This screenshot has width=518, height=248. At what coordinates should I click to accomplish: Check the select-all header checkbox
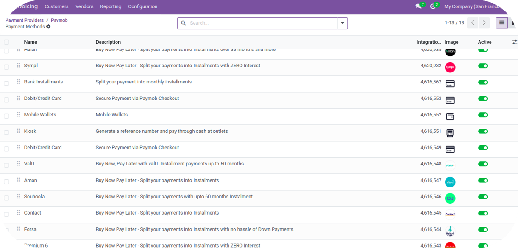(x=6, y=42)
